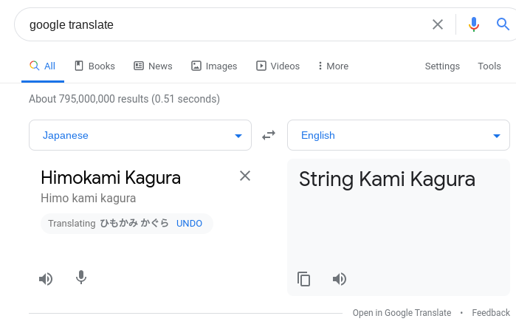This screenshot has height=327, width=516.
Task: Open the English target language dropdown
Action: point(399,135)
